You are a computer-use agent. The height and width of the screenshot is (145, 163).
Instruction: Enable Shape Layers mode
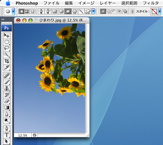coord(22,11)
